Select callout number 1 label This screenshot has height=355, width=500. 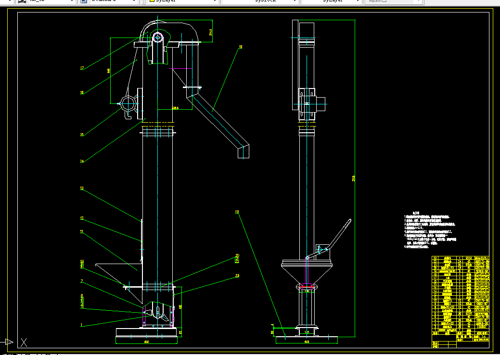point(82,325)
